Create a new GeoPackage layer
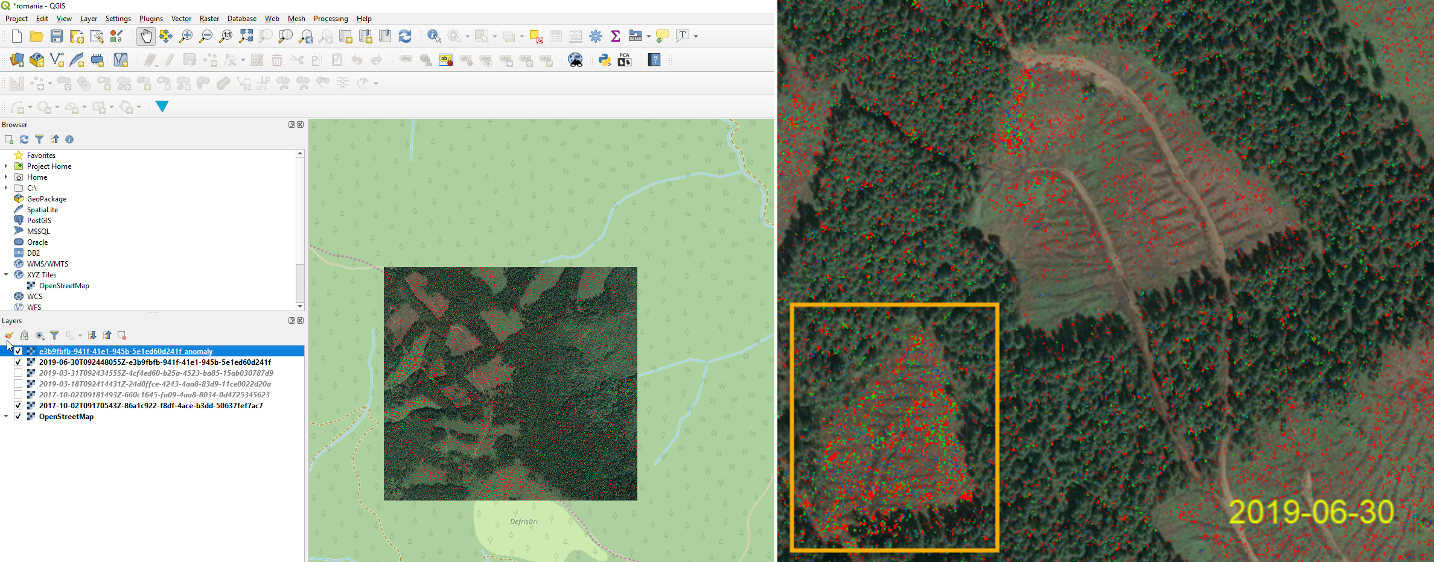Viewport: 1434px width, 562px height. [x=37, y=60]
